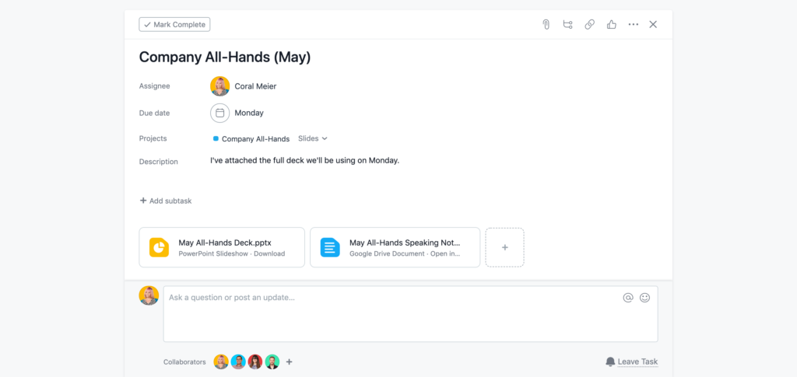Change the Monday due date

(249, 113)
